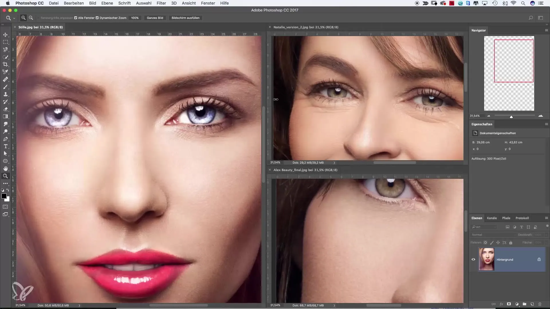Click the Ganzes Bild button
550x309 pixels.
(x=155, y=18)
